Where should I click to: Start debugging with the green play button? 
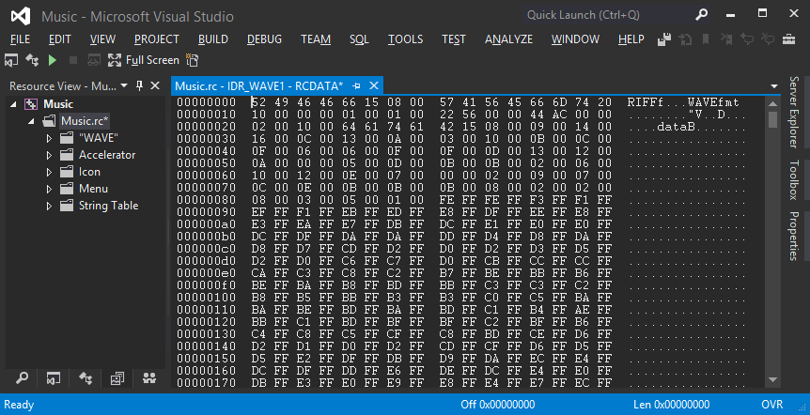point(53,60)
